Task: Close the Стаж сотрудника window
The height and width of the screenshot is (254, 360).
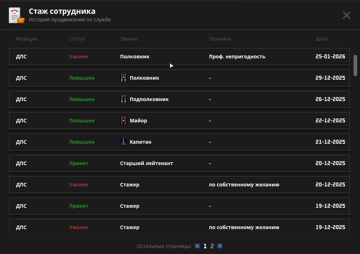Action: click(346, 15)
